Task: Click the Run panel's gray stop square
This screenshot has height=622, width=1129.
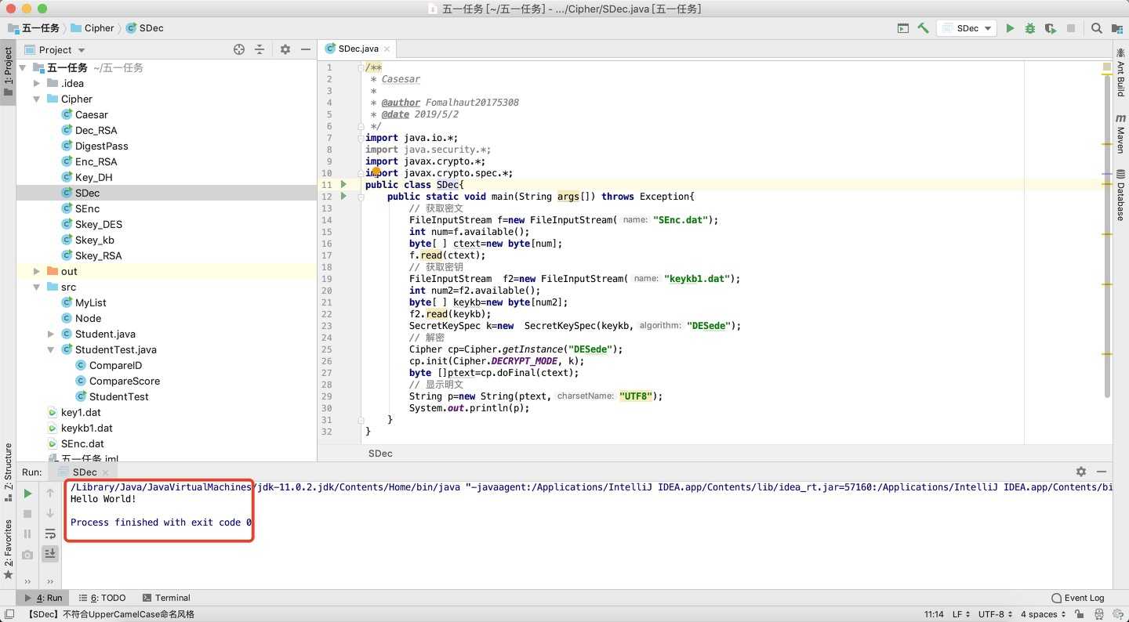Action: click(x=27, y=514)
